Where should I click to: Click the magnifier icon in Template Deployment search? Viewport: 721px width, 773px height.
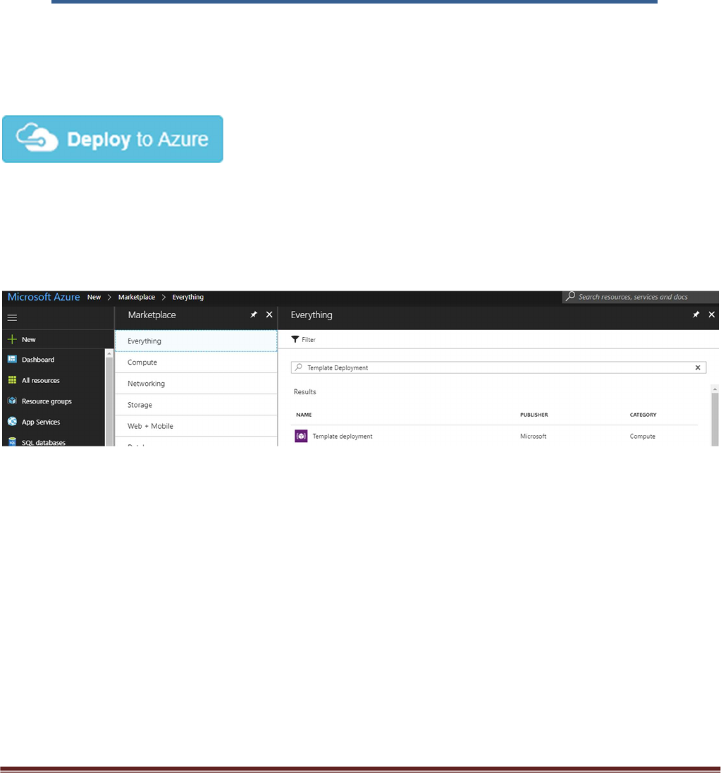[x=298, y=367]
